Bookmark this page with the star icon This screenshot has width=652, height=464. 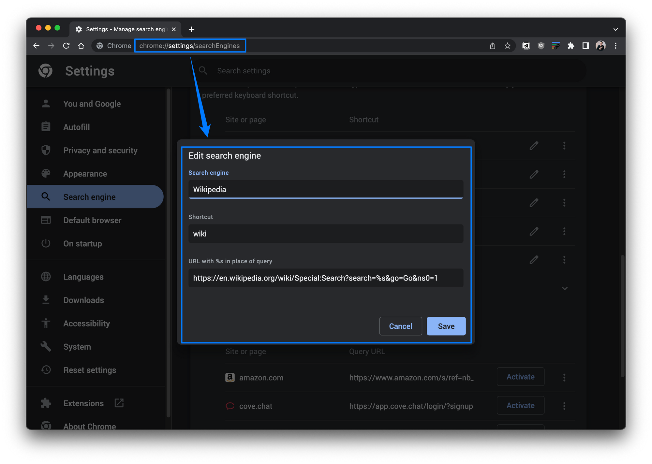[507, 46]
